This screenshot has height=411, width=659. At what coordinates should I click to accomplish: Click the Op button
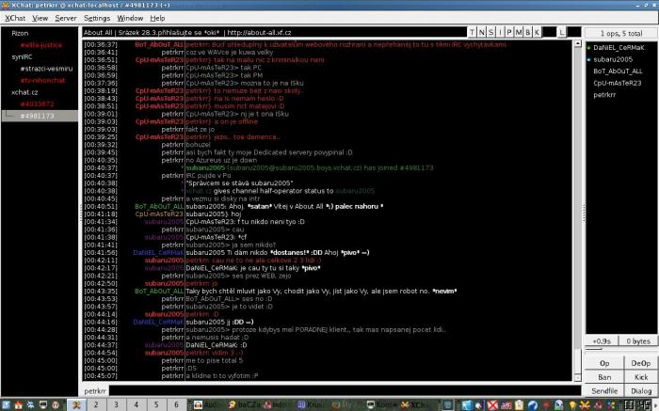604,363
